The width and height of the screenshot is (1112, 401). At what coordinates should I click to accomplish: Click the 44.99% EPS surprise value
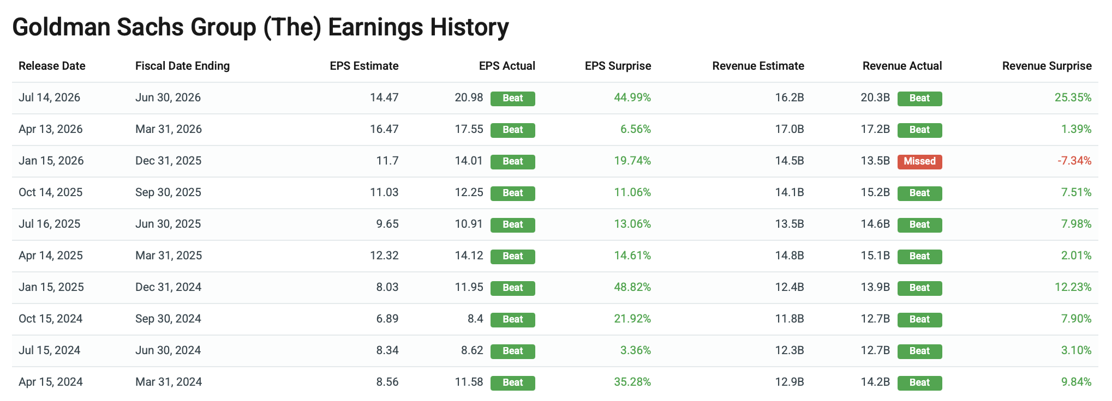pyautogui.click(x=632, y=98)
